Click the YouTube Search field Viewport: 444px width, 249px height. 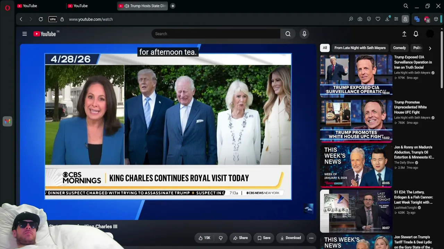(216, 34)
